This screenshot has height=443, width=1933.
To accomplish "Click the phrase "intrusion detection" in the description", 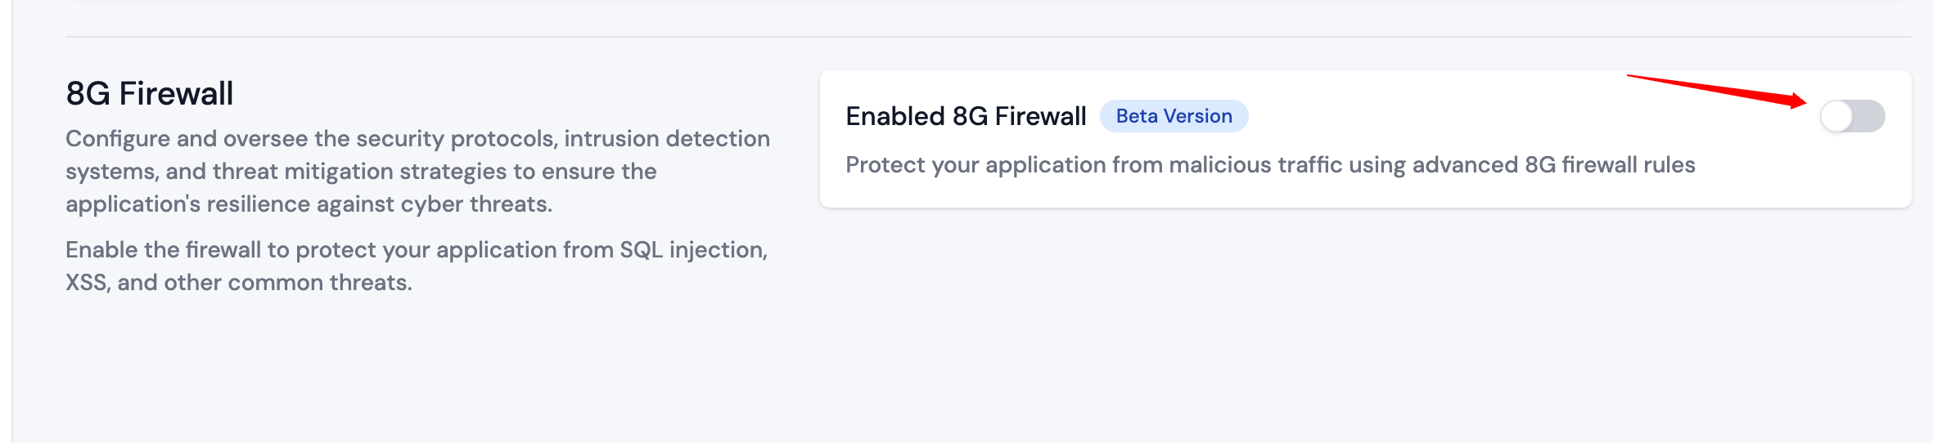I will 666,139.
